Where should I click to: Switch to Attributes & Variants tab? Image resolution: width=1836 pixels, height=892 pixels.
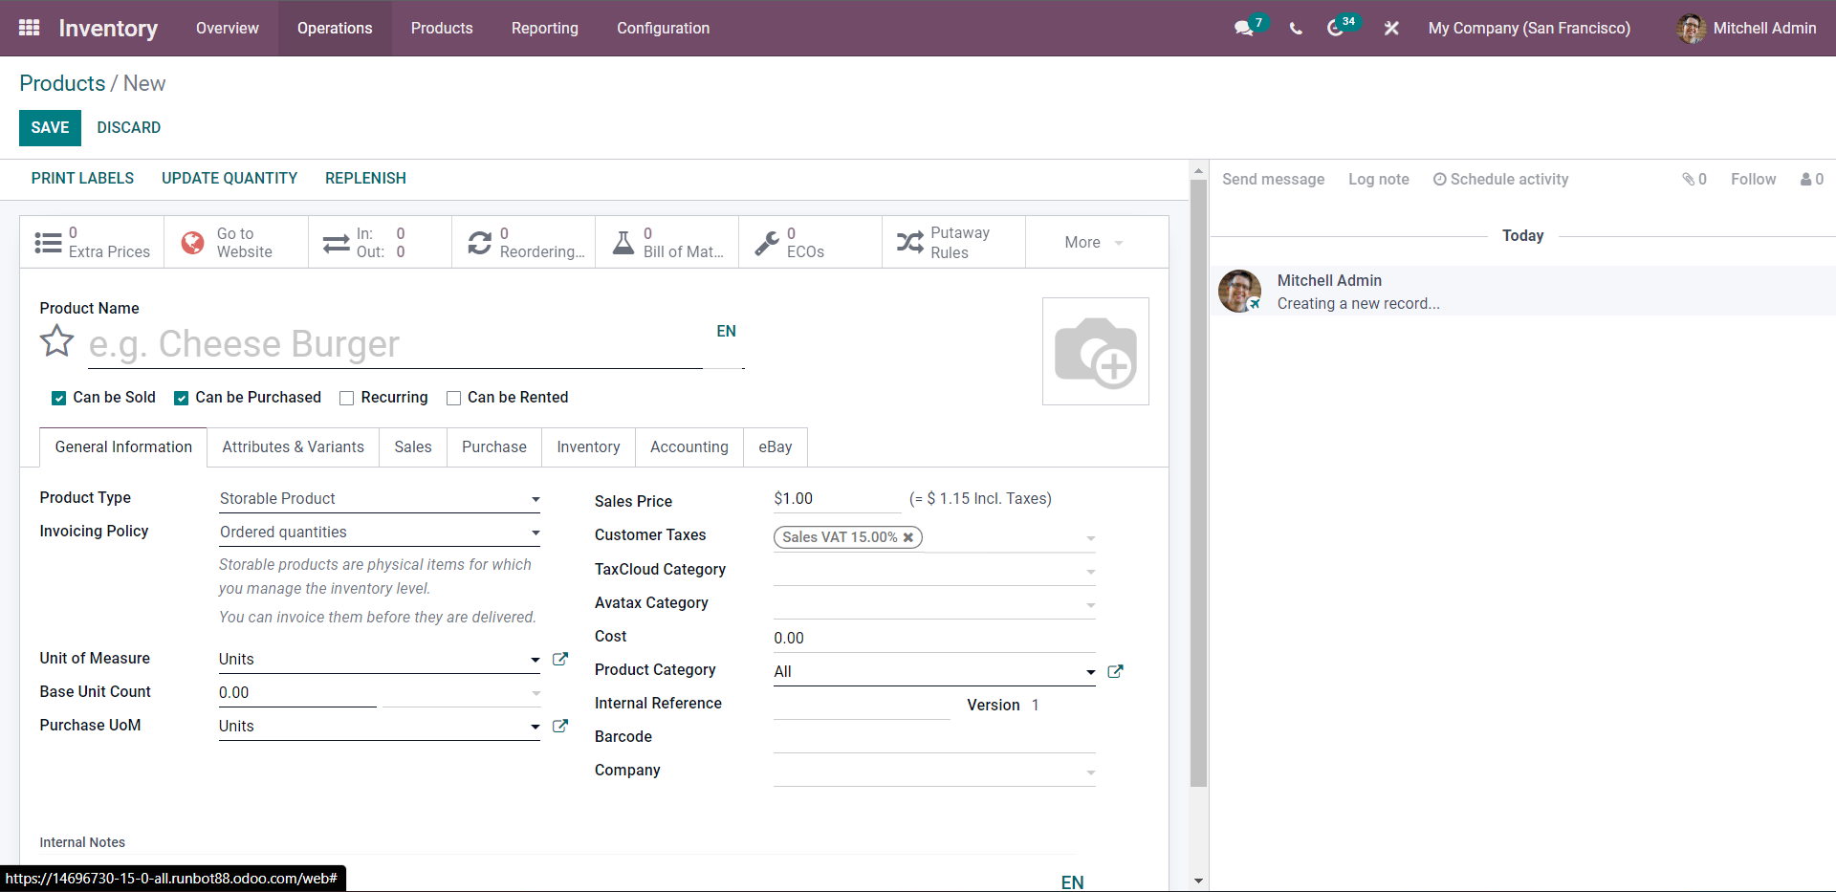click(294, 446)
